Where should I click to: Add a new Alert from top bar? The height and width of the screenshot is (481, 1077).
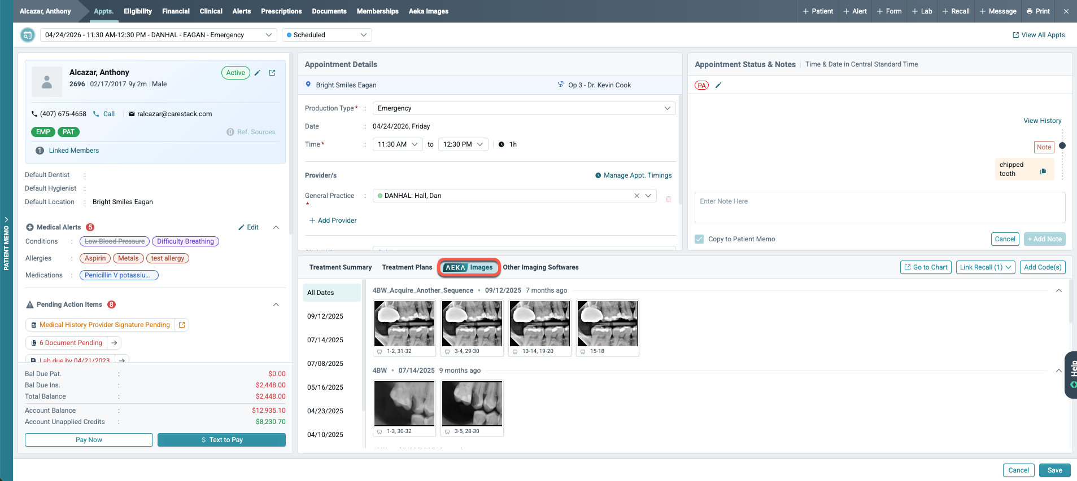(855, 11)
